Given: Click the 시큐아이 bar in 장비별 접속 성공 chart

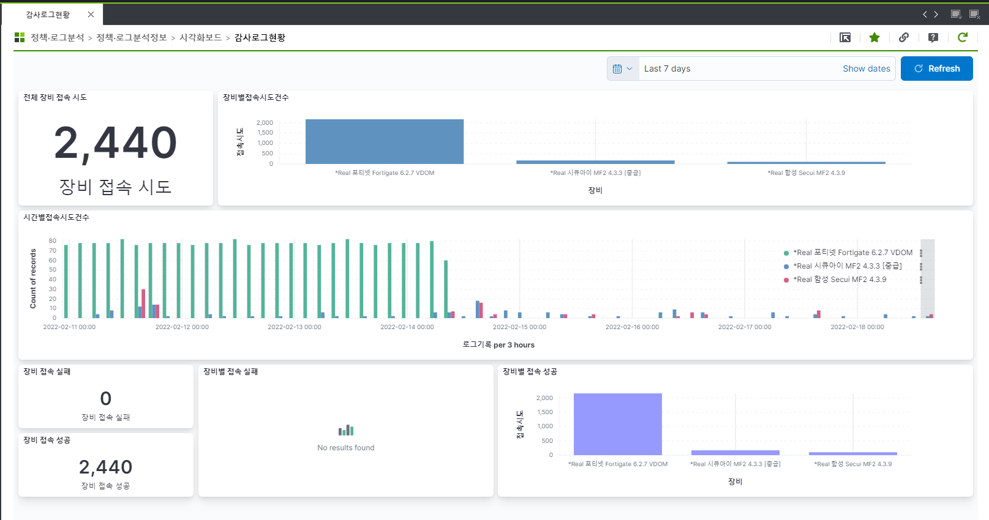Looking at the screenshot, I should (735, 453).
